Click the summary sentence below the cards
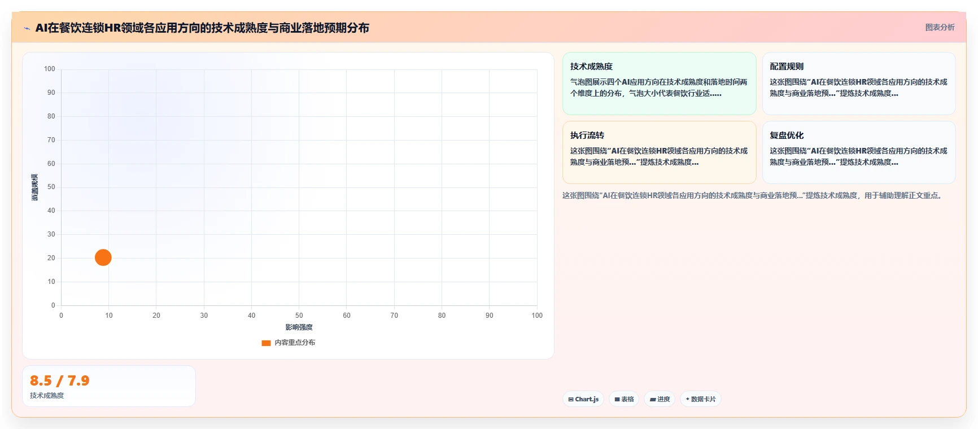The width and height of the screenshot is (978, 429). [753, 196]
